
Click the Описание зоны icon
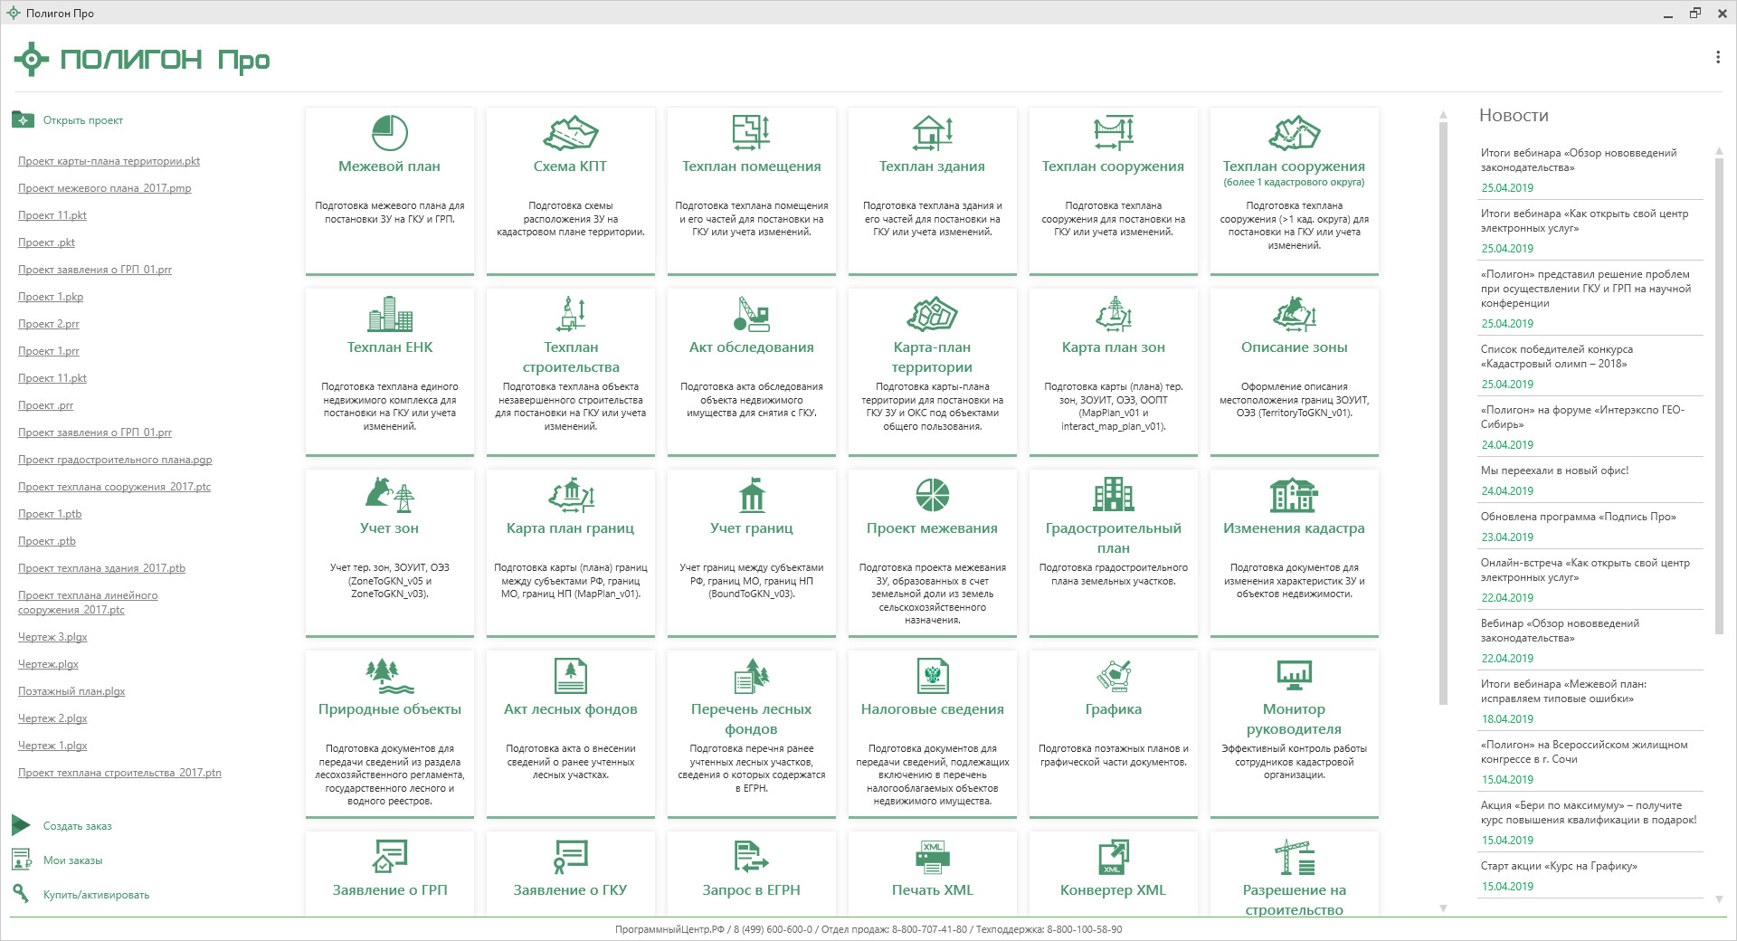click(1295, 314)
